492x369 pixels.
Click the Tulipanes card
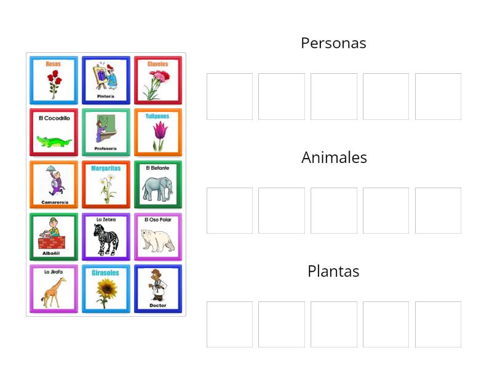158,132
